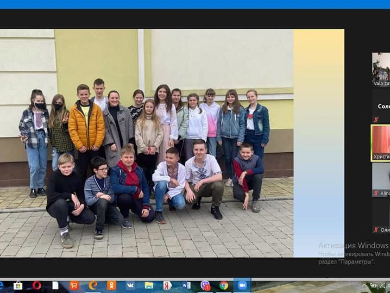Open File Explorer from the taskbar
This screenshot has width=390, height=293.
(149, 285)
